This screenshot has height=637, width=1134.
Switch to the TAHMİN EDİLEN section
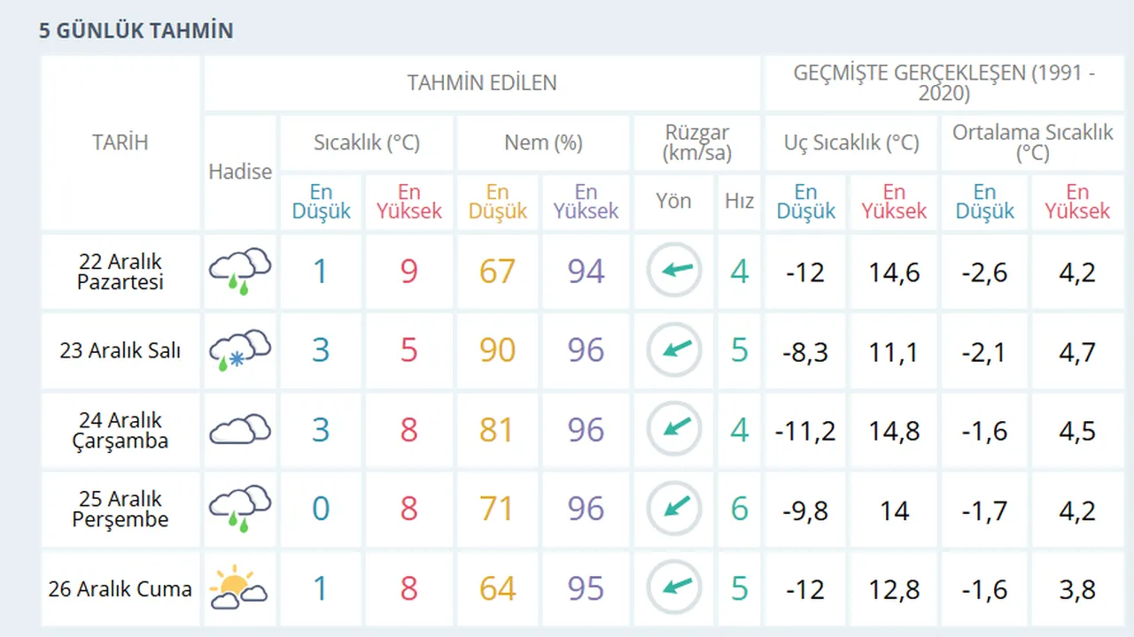click(482, 82)
